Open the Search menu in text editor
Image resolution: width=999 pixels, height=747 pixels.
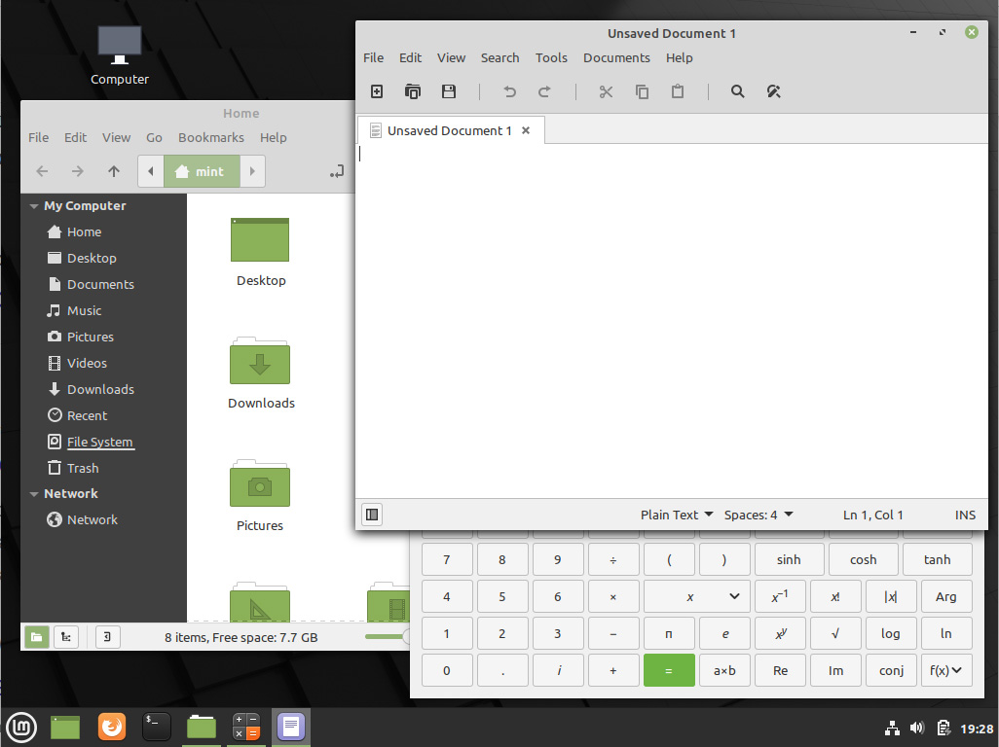tap(499, 58)
